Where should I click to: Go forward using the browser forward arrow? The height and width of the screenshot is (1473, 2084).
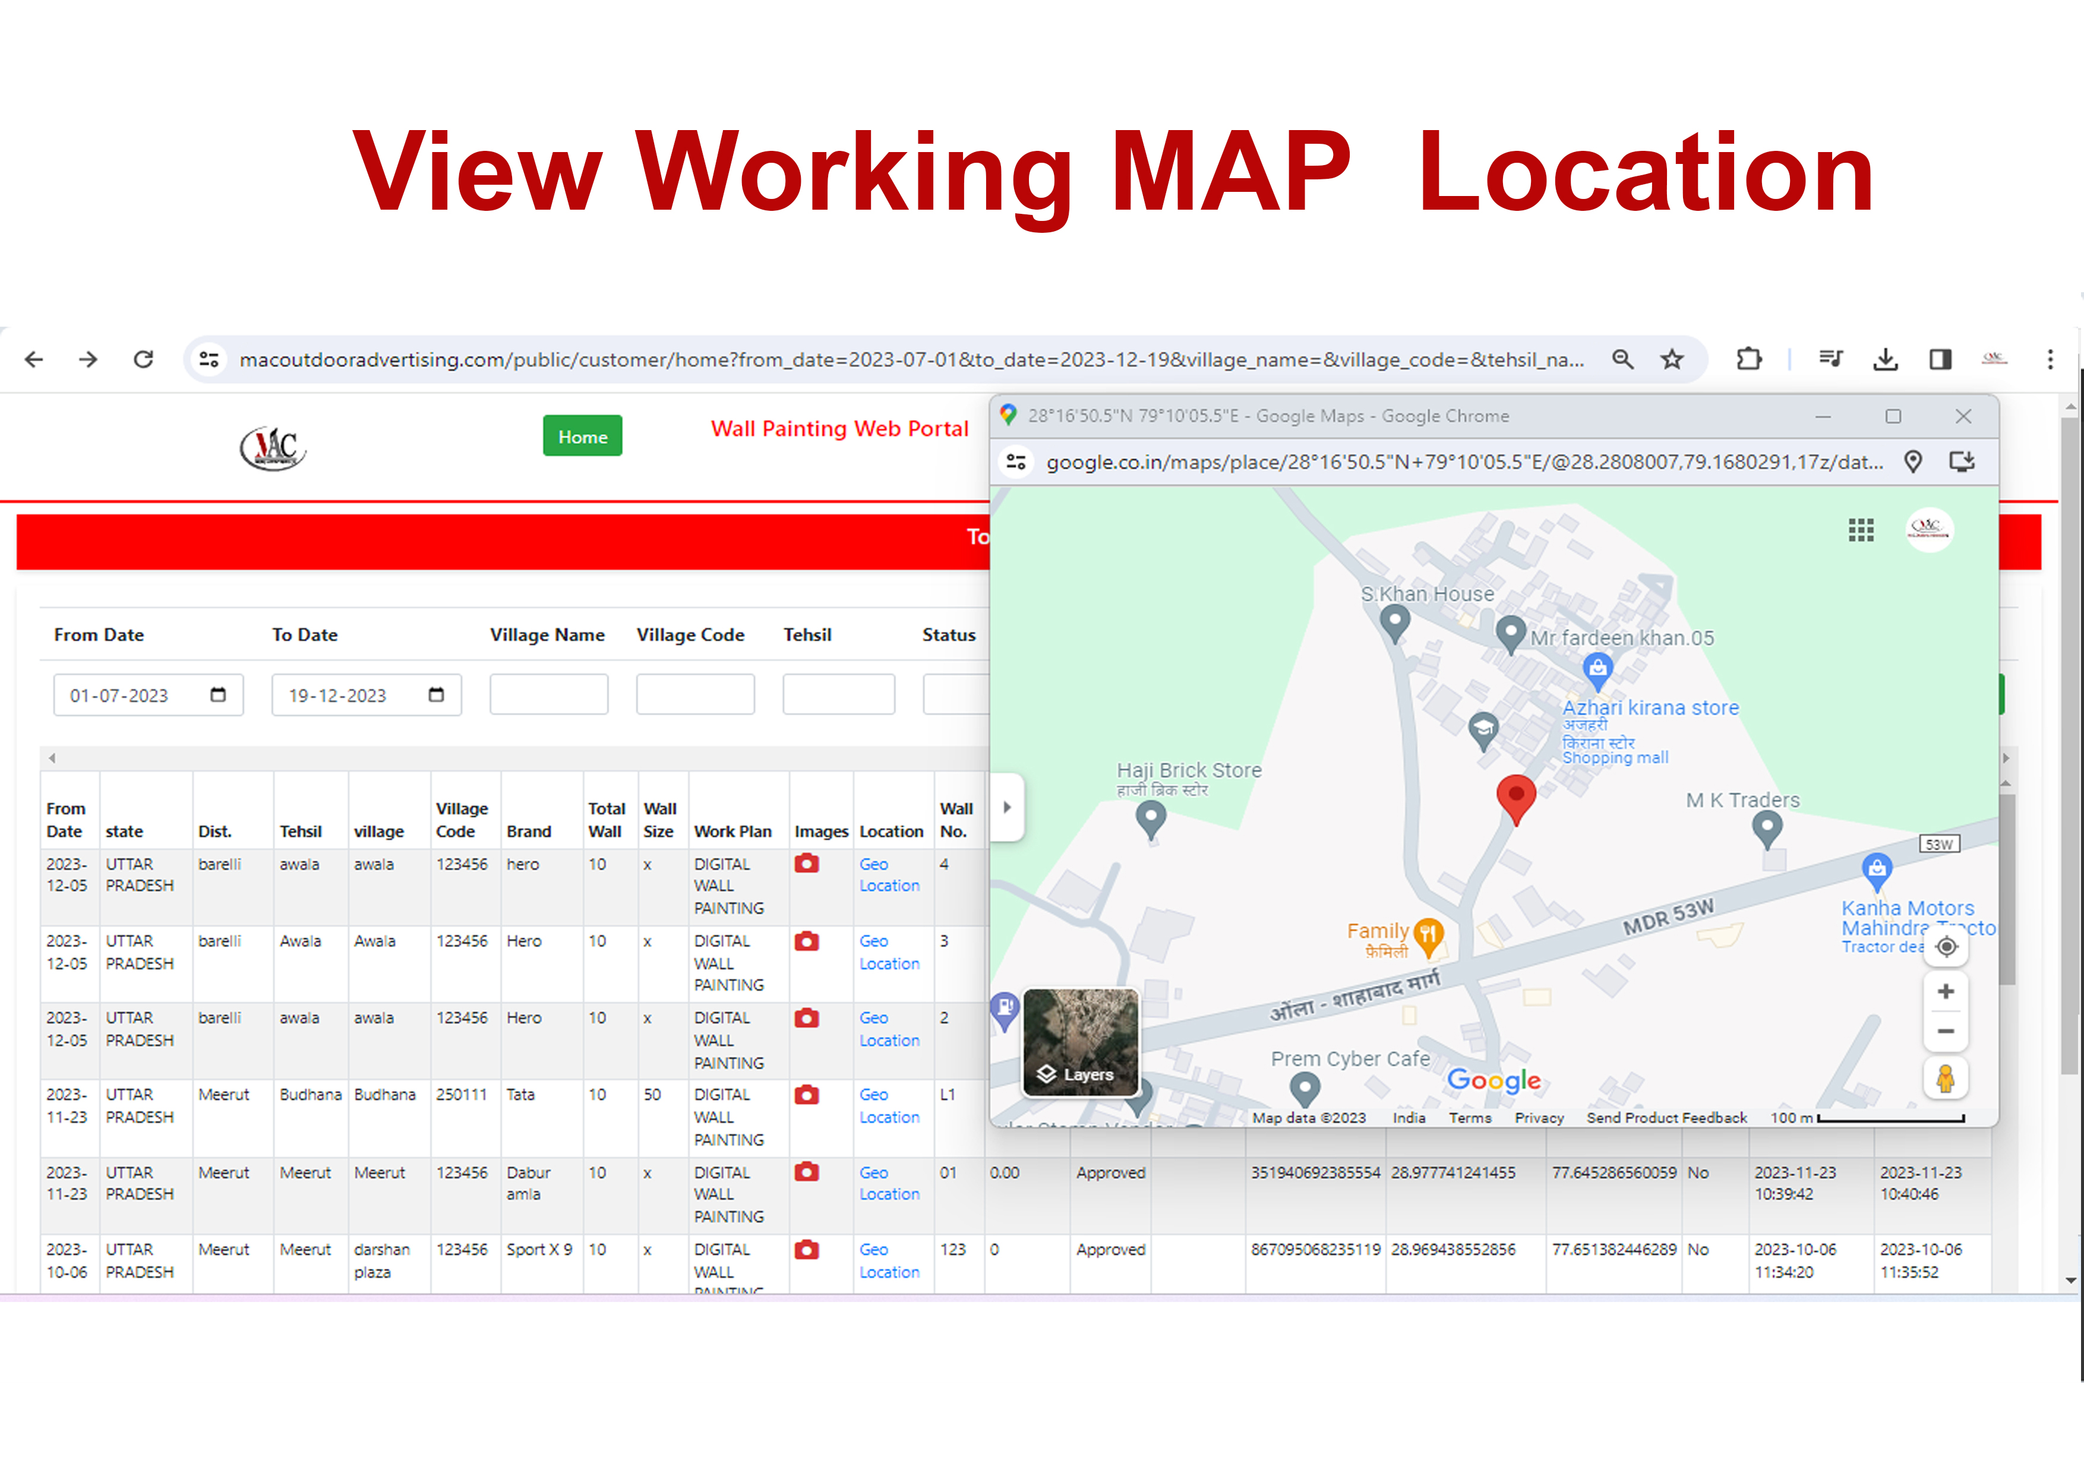pos(88,359)
